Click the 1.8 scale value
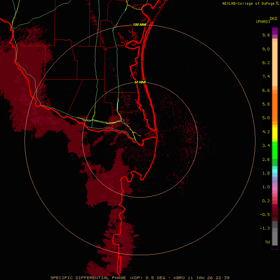280x280 pixels. pyautogui.click(x=266, y=173)
